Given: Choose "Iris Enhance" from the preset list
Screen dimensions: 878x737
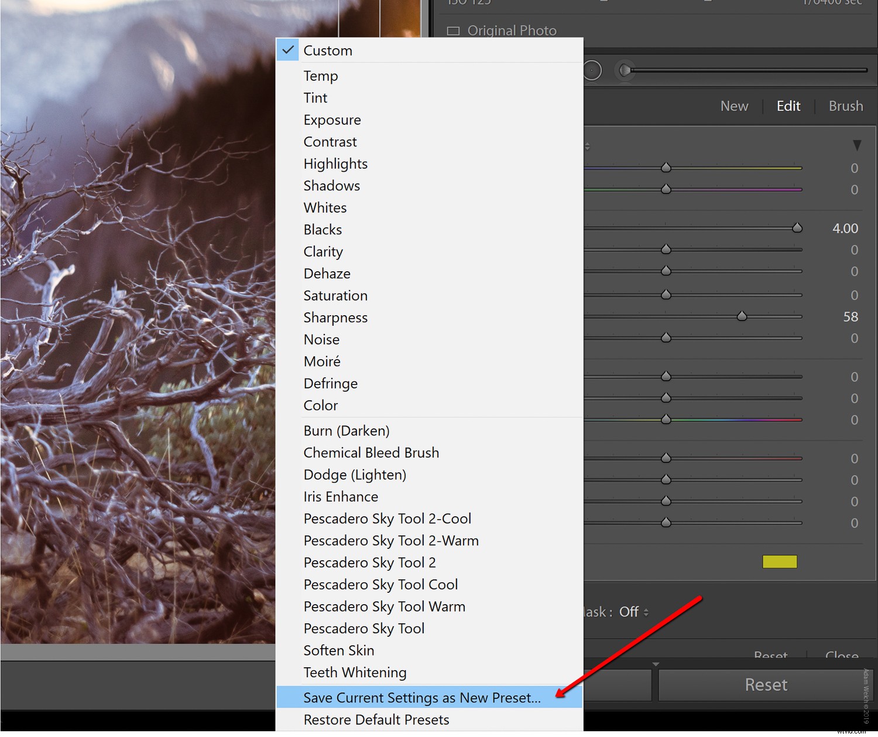Looking at the screenshot, I should (341, 496).
